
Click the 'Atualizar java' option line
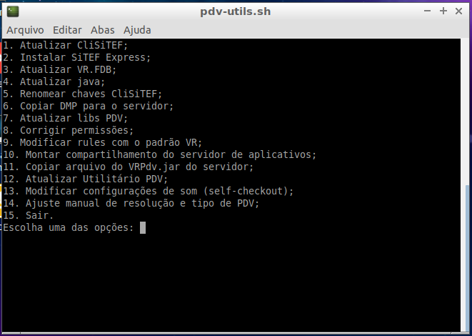click(x=53, y=82)
